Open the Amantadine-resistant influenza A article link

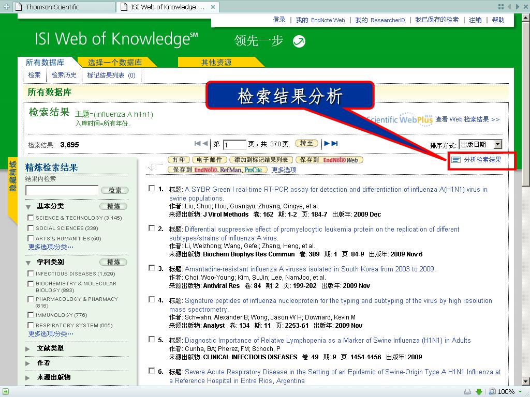click(310, 269)
